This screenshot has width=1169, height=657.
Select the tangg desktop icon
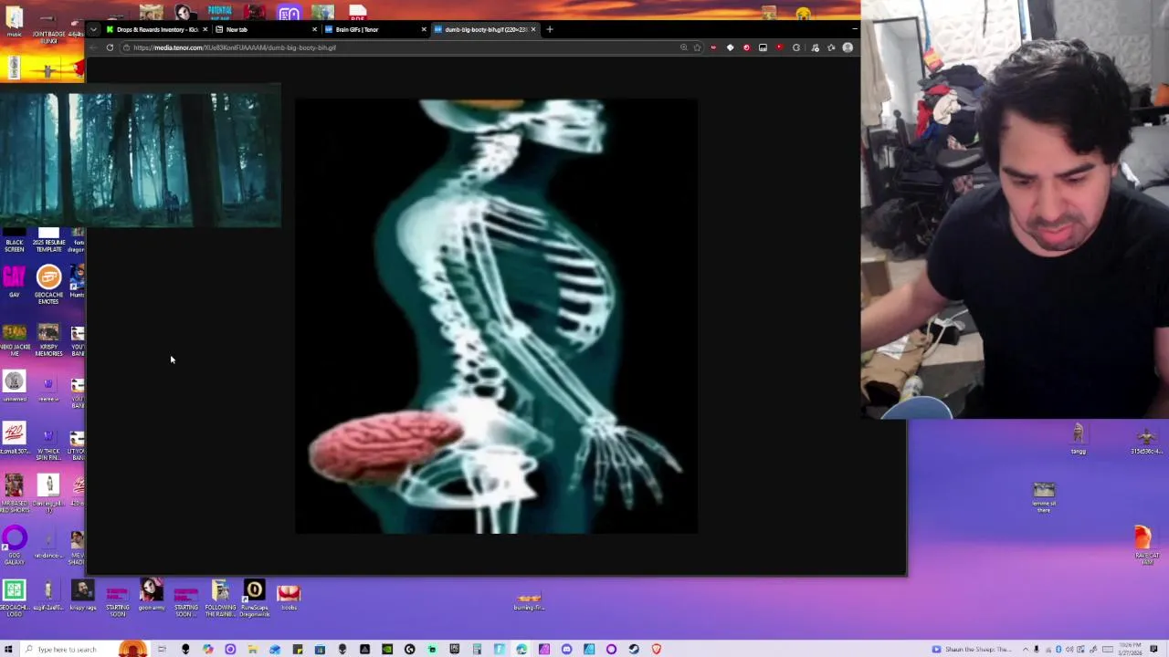tap(1079, 439)
